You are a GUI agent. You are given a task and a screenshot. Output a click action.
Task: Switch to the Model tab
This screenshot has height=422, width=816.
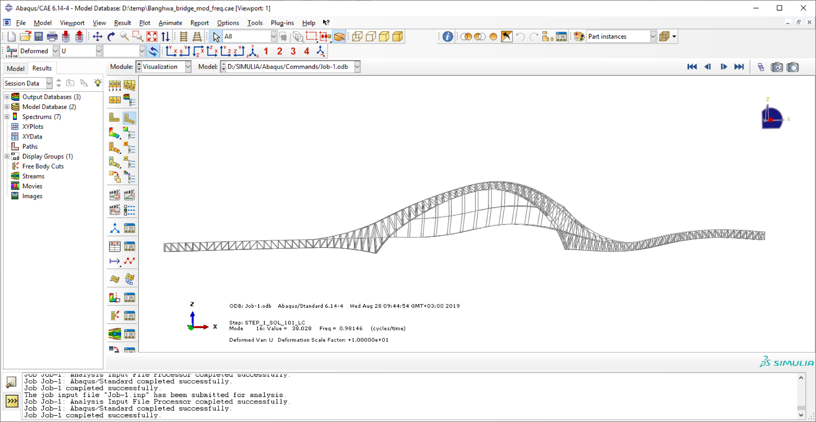(x=16, y=68)
